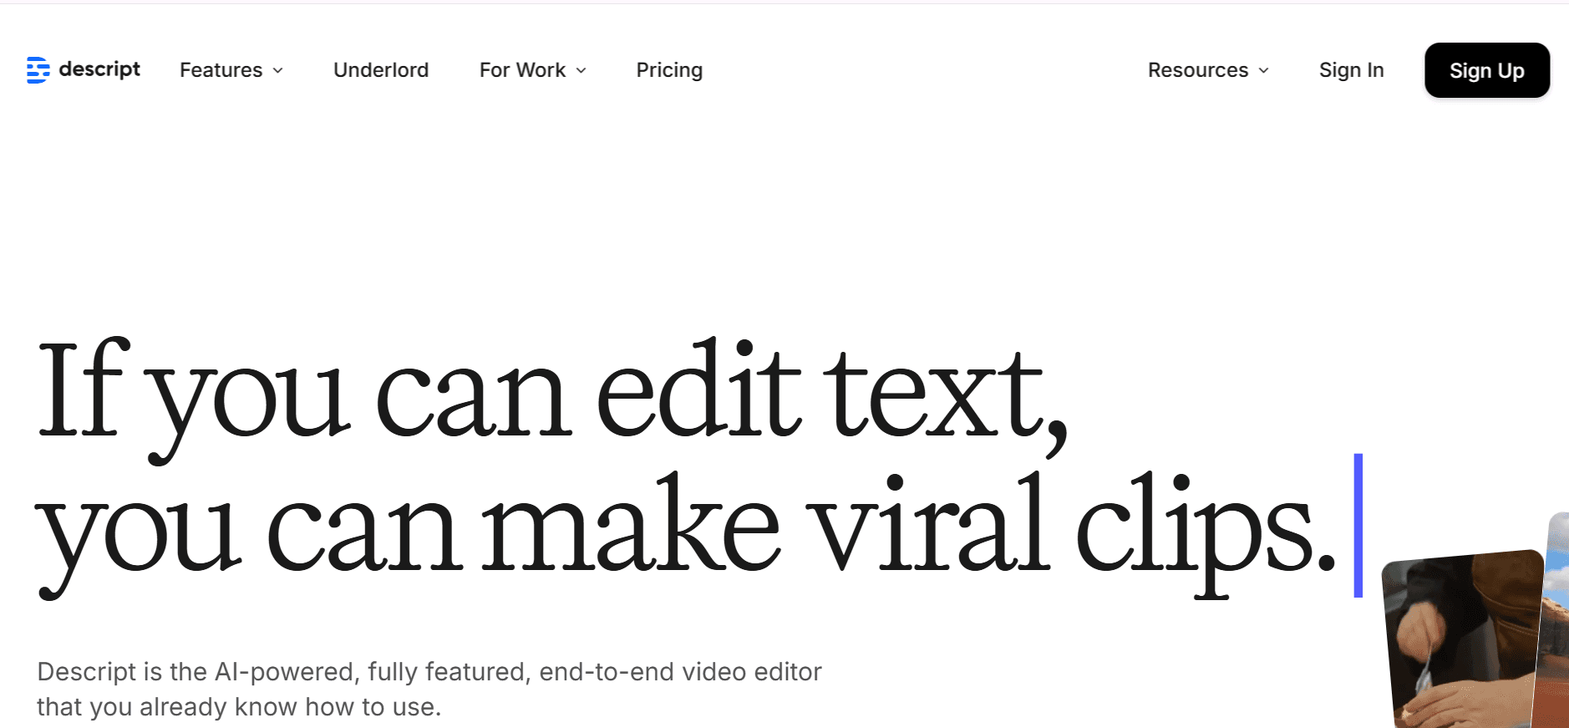Screen dimensions: 1569x728
Task: Click the descript wordmark text
Action: tap(99, 69)
